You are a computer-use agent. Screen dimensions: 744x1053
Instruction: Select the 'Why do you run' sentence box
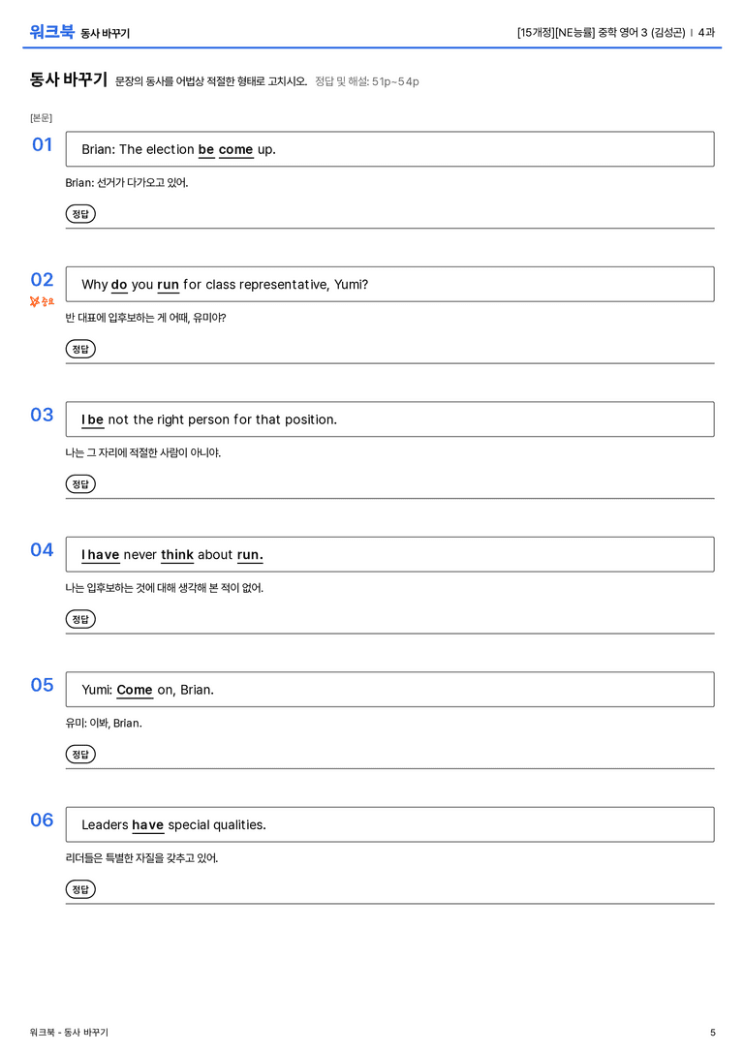[390, 284]
